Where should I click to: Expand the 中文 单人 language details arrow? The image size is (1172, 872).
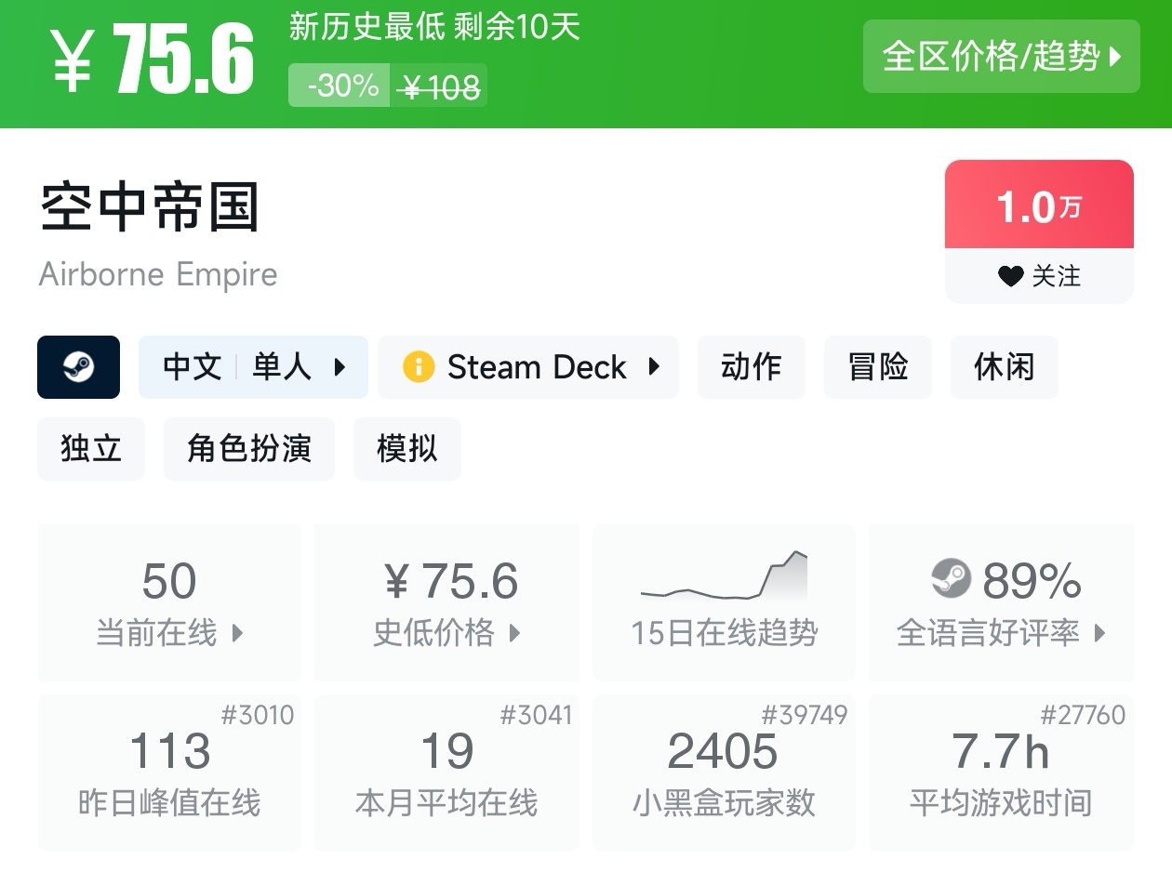340,367
